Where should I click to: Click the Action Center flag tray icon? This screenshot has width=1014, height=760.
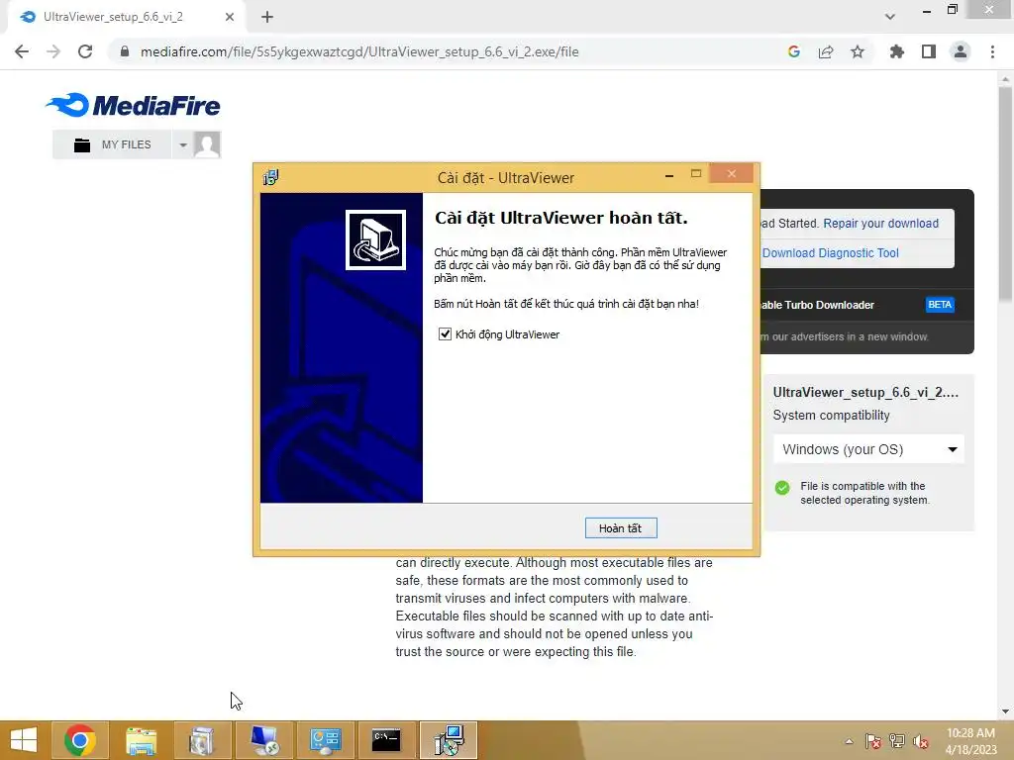coord(873,741)
